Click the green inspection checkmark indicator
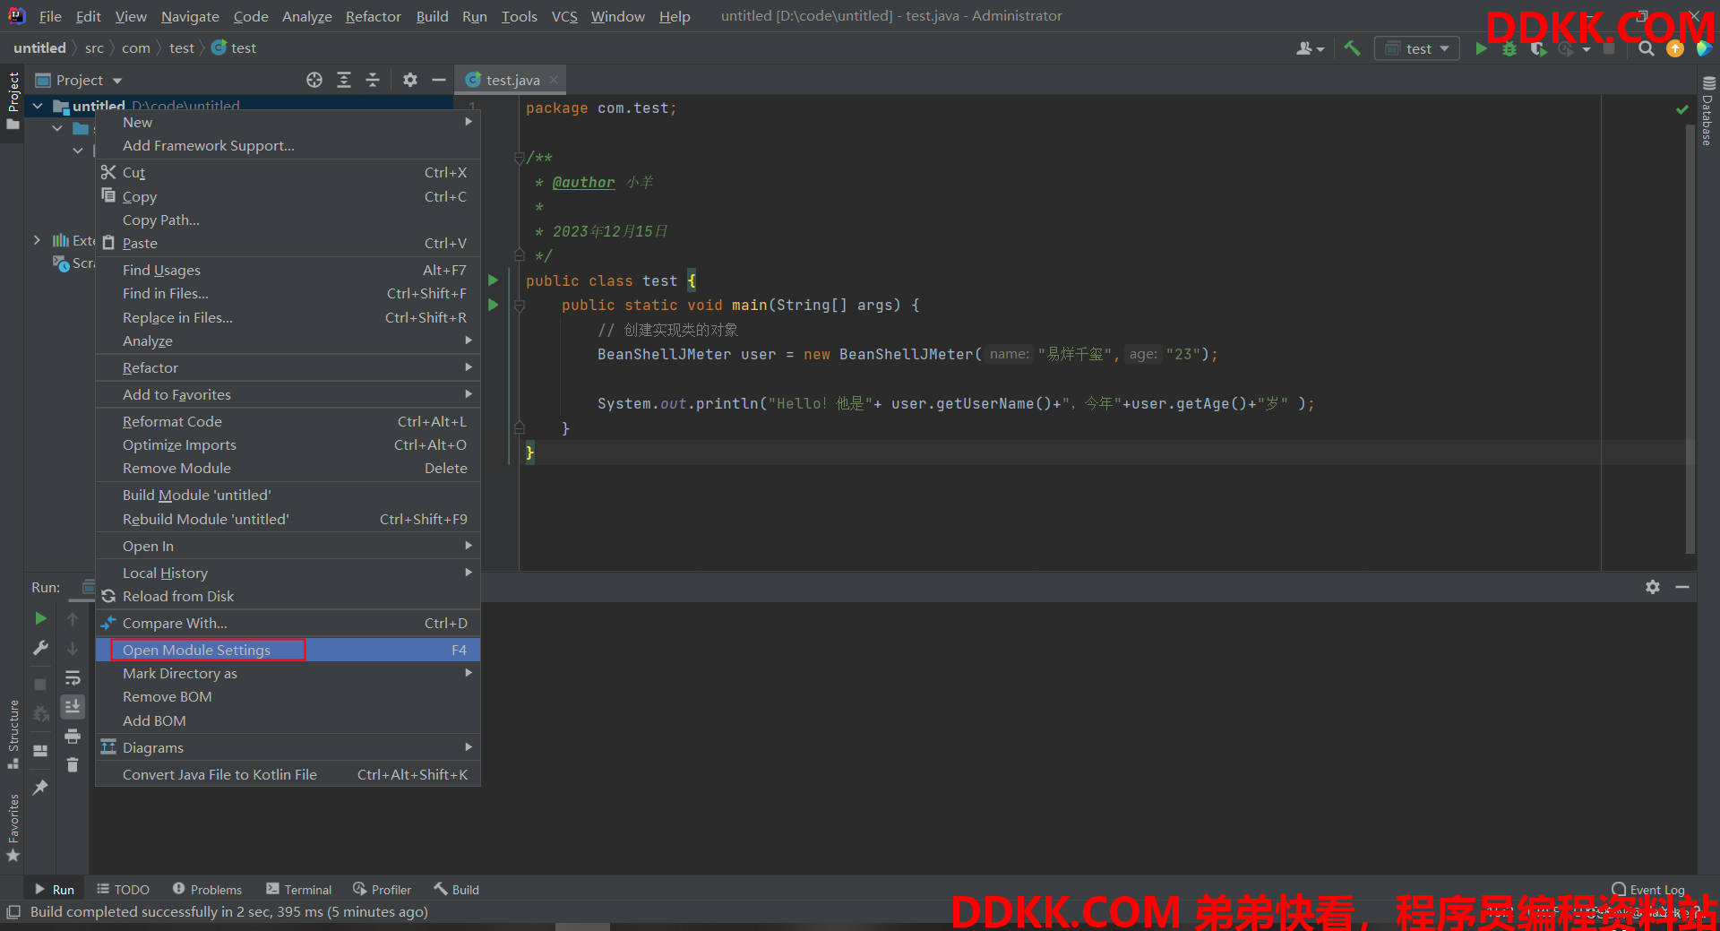Image resolution: width=1720 pixels, height=931 pixels. click(x=1681, y=109)
